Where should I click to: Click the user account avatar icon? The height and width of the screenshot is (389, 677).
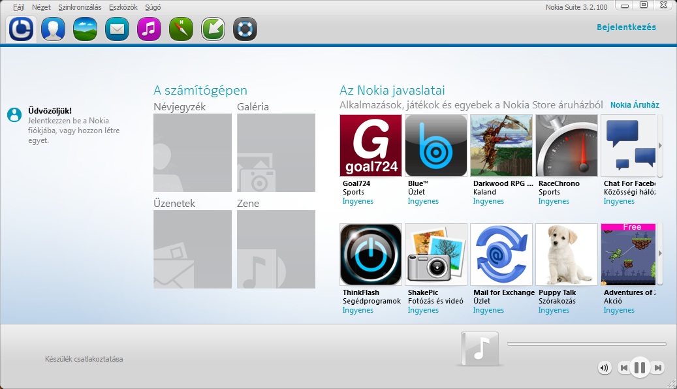(x=14, y=114)
